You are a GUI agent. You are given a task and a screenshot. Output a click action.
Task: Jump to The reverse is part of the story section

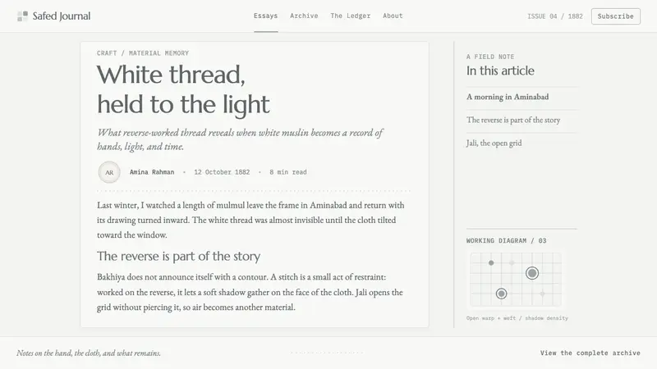click(x=513, y=120)
